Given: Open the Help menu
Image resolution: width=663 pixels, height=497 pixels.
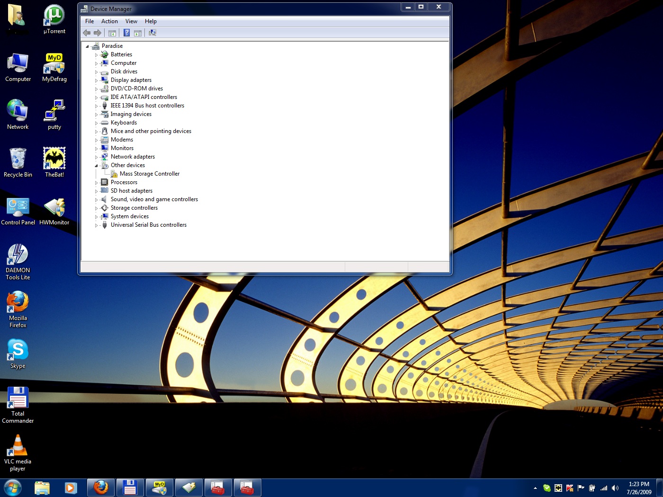Looking at the screenshot, I should (x=151, y=21).
